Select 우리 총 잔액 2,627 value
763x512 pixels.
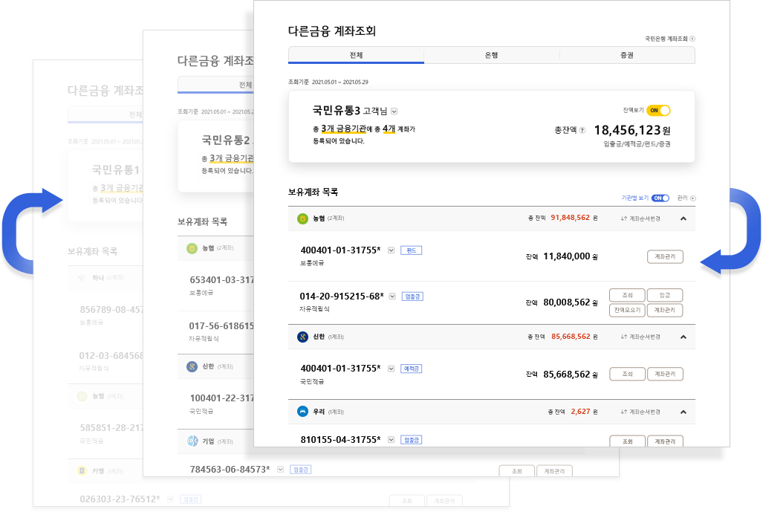(x=580, y=412)
